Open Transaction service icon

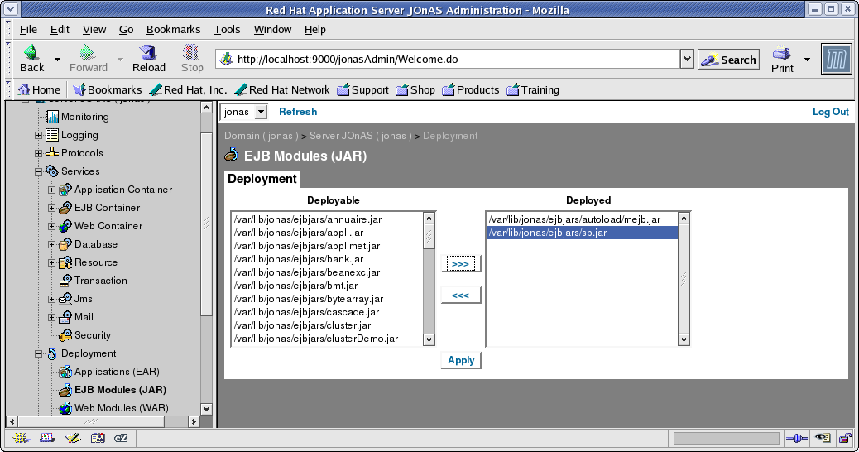click(x=65, y=281)
